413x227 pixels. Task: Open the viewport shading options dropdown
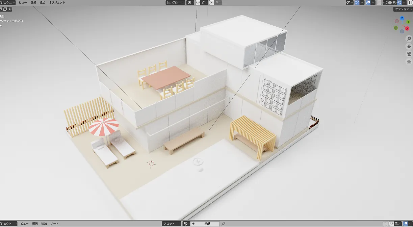[x=404, y=2]
